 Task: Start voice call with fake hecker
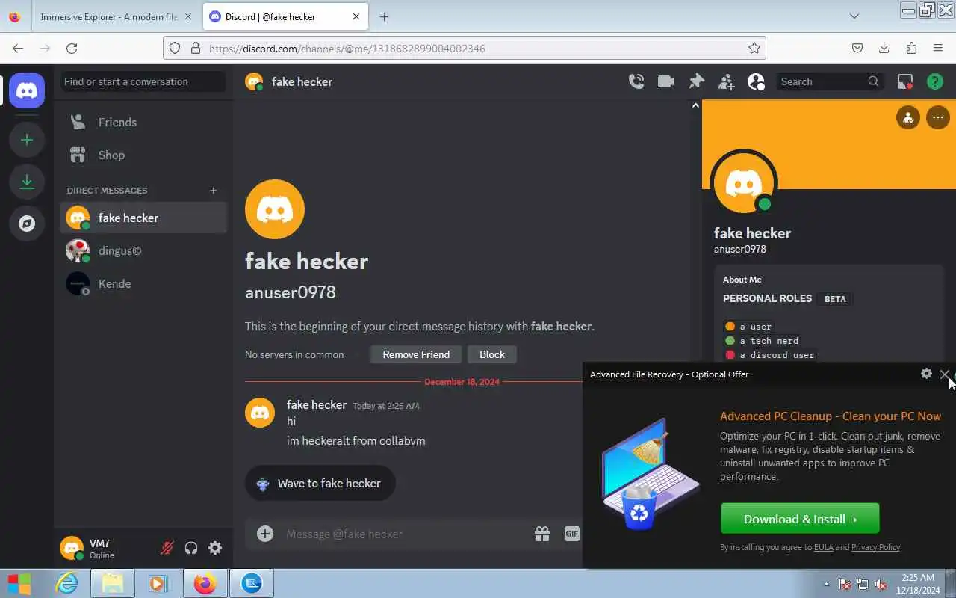pos(636,81)
